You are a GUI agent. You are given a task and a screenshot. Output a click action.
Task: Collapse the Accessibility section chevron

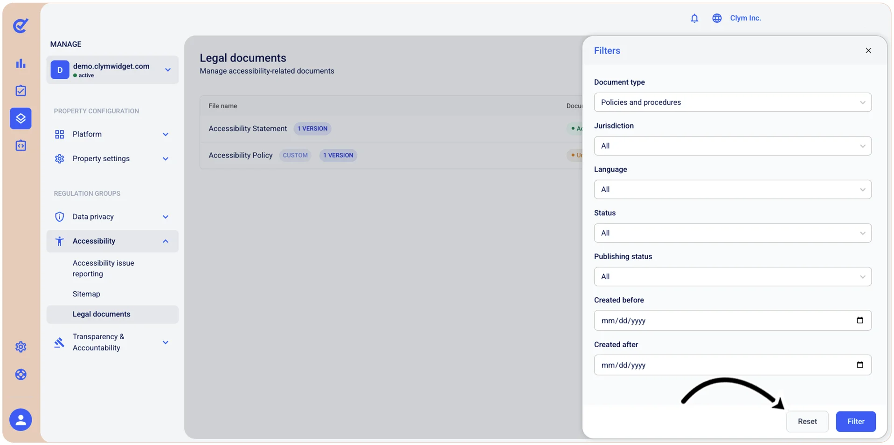[166, 241]
